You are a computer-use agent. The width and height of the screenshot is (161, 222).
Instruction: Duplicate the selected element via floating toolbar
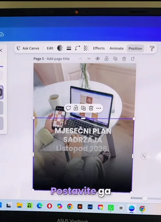pyautogui.click(x=83, y=108)
